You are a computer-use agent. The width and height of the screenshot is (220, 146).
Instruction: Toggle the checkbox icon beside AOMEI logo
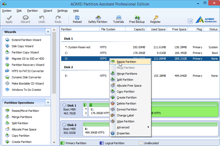point(190,21)
